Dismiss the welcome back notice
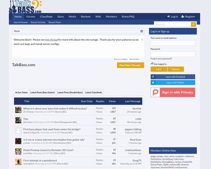This screenshot has width=211, height=169. tap(142, 39)
